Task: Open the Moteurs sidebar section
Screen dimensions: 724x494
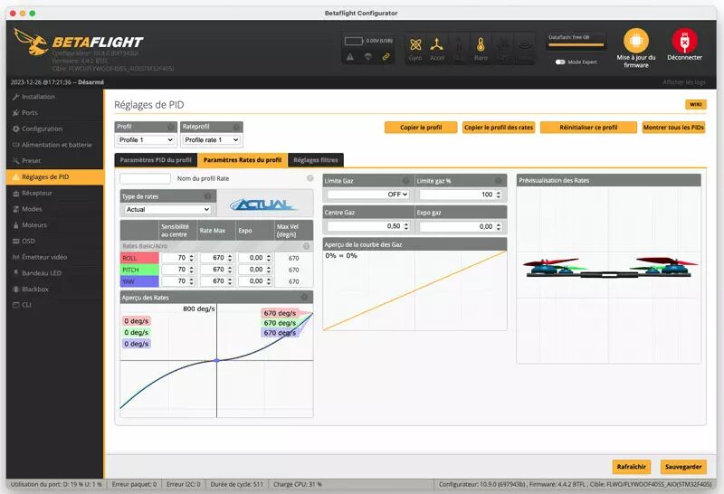Action: click(55, 225)
